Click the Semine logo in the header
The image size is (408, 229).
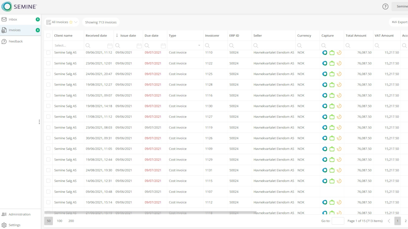click(x=20, y=6)
